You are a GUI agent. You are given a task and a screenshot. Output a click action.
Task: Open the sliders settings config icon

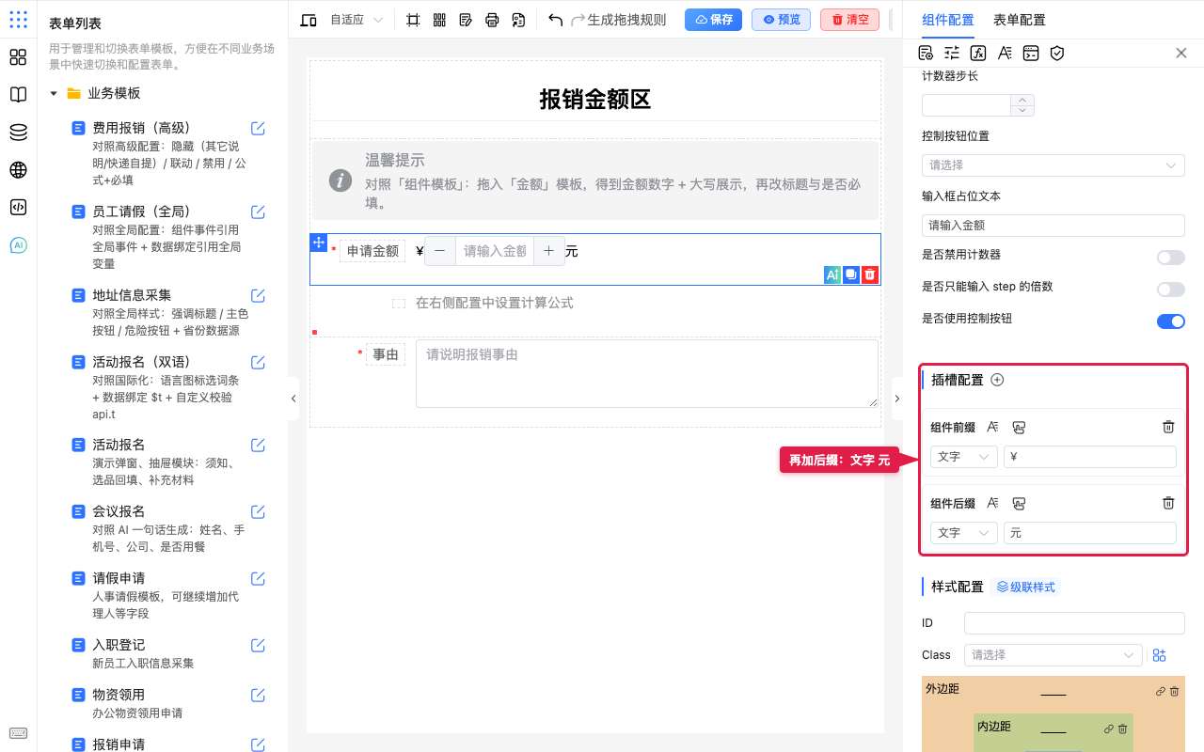pos(952,53)
